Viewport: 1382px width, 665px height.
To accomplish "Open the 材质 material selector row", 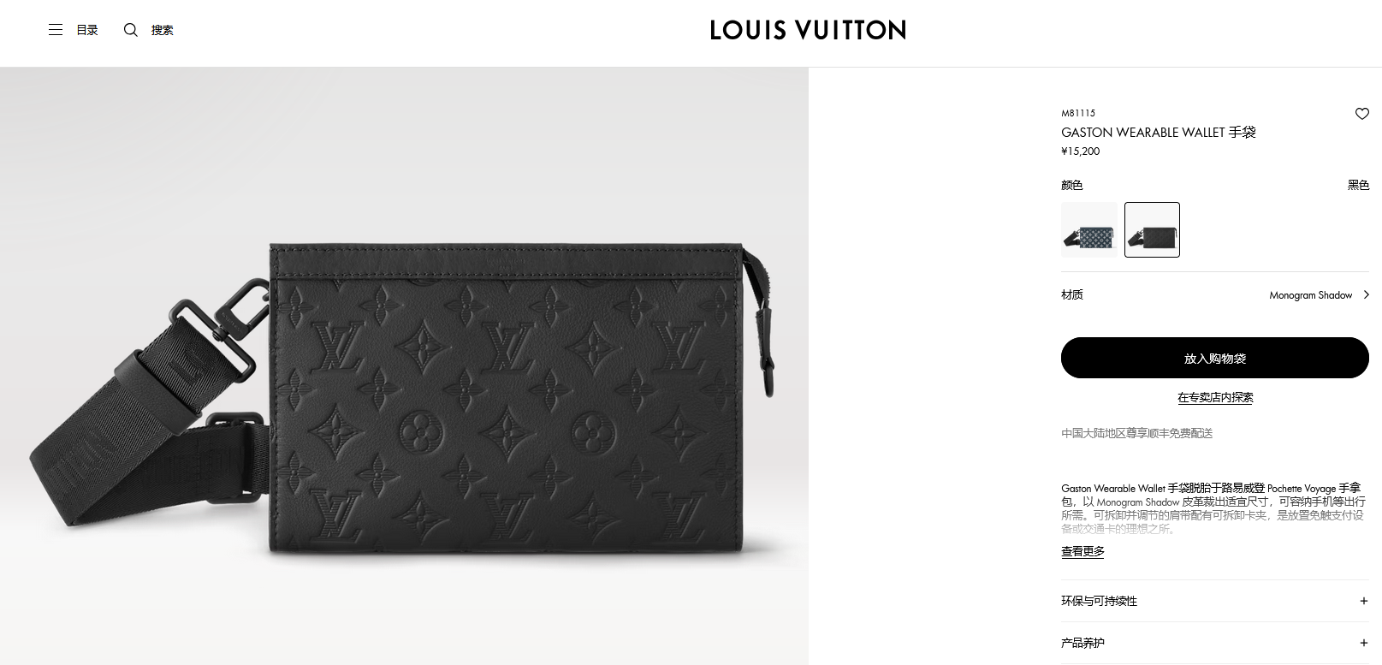I will pyautogui.click(x=1215, y=294).
